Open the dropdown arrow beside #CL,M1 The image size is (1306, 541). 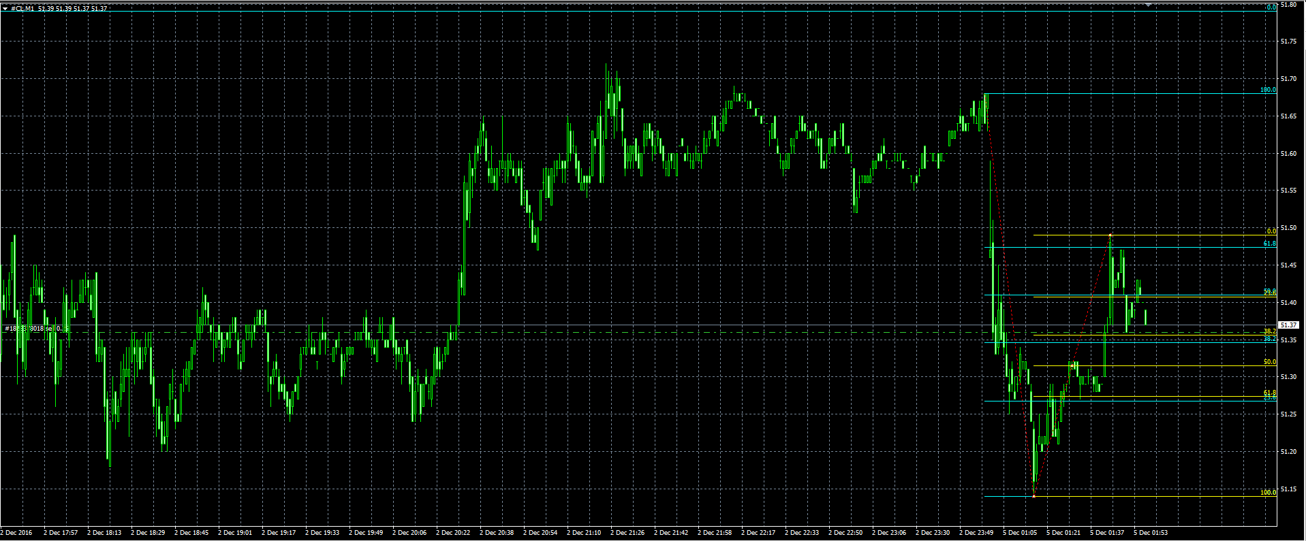click(x=5, y=9)
